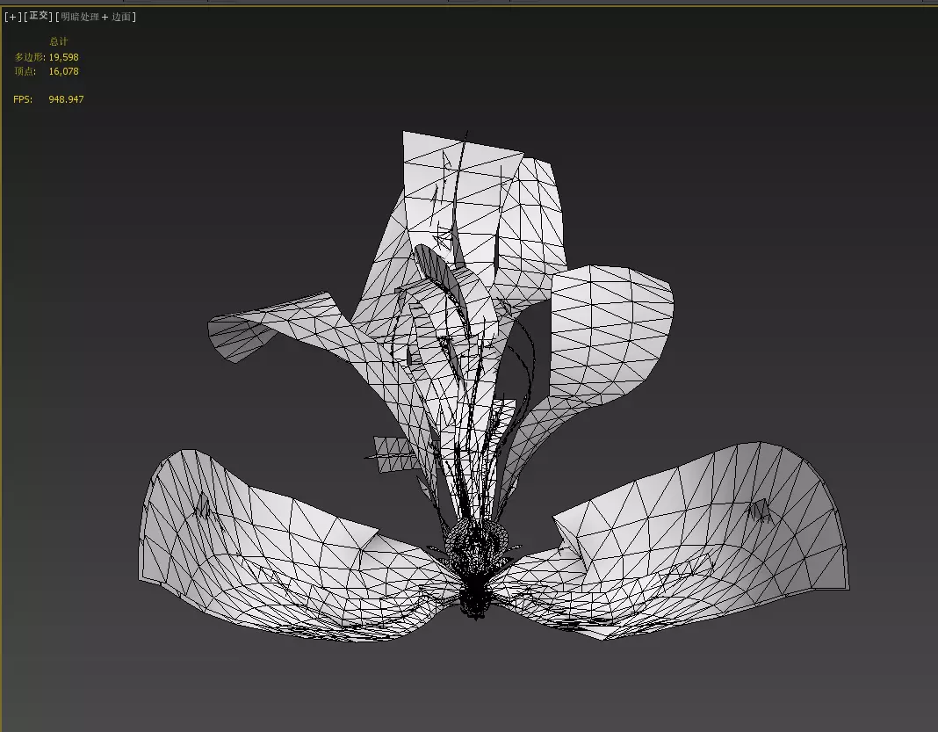938x732 pixels.
Task: Open the 正交 view menu label
Action: coord(39,16)
